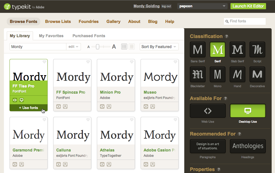The width and height of the screenshot is (275, 173).
Task: Filter by Paragraphs recommendation
Action: click(x=208, y=146)
